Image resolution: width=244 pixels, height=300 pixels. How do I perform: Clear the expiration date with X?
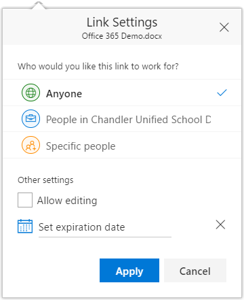click(x=220, y=224)
